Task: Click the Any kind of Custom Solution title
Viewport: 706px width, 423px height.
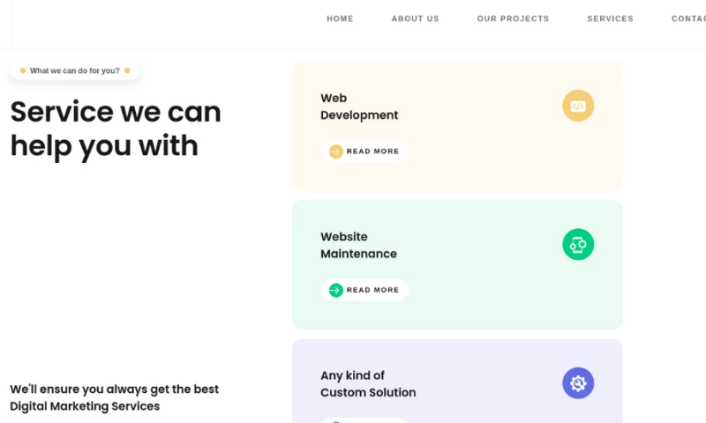Action: click(367, 384)
